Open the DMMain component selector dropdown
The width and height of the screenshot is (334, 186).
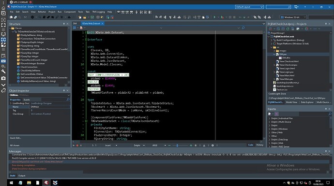[x=68, y=95]
